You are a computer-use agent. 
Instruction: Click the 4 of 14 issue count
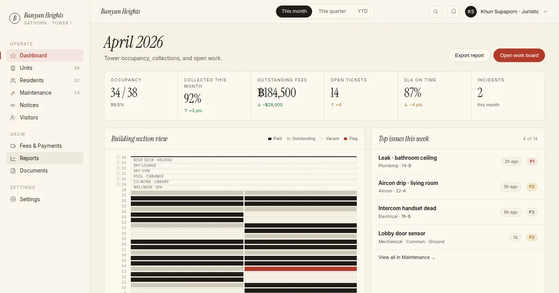tap(530, 139)
